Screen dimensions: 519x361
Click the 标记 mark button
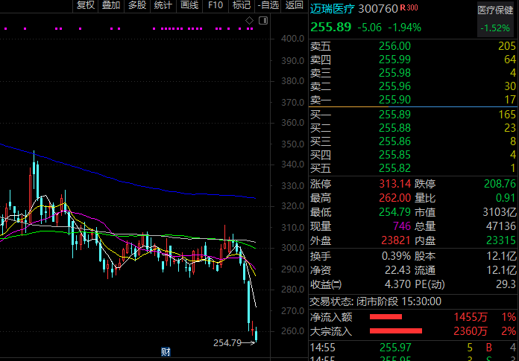click(241, 5)
